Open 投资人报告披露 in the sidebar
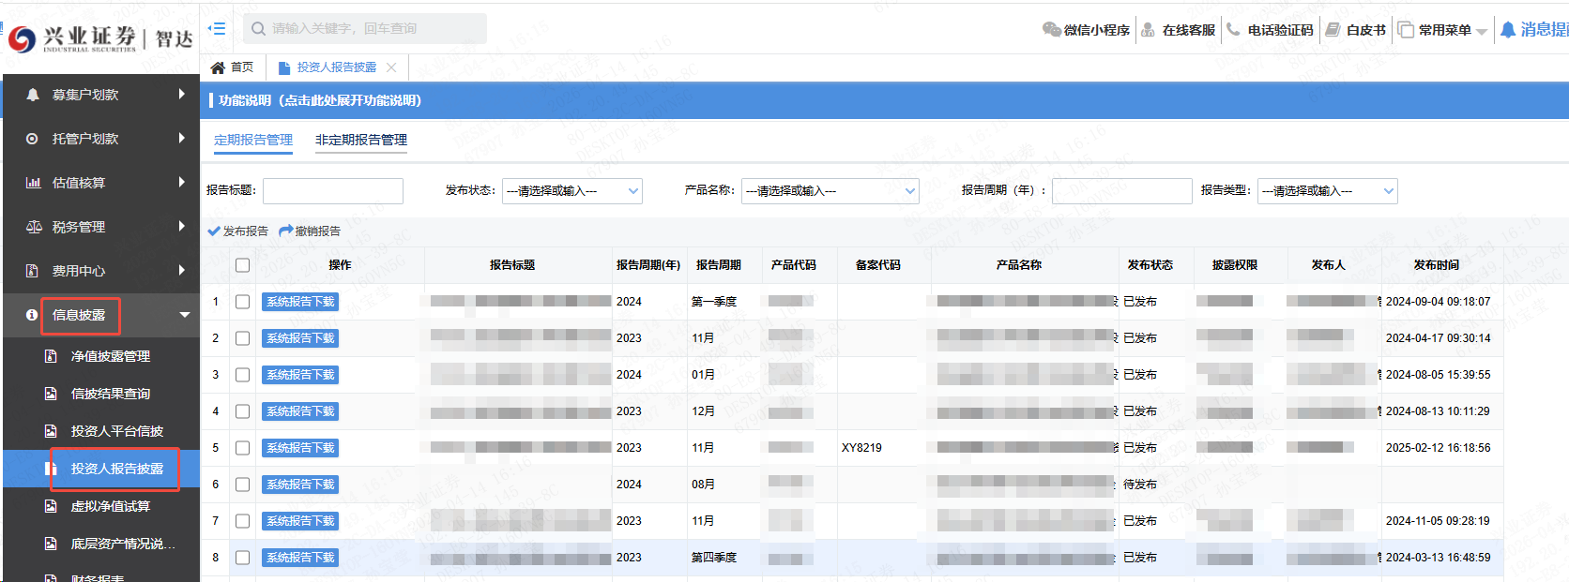1569x582 pixels. click(x=101, y=469)
